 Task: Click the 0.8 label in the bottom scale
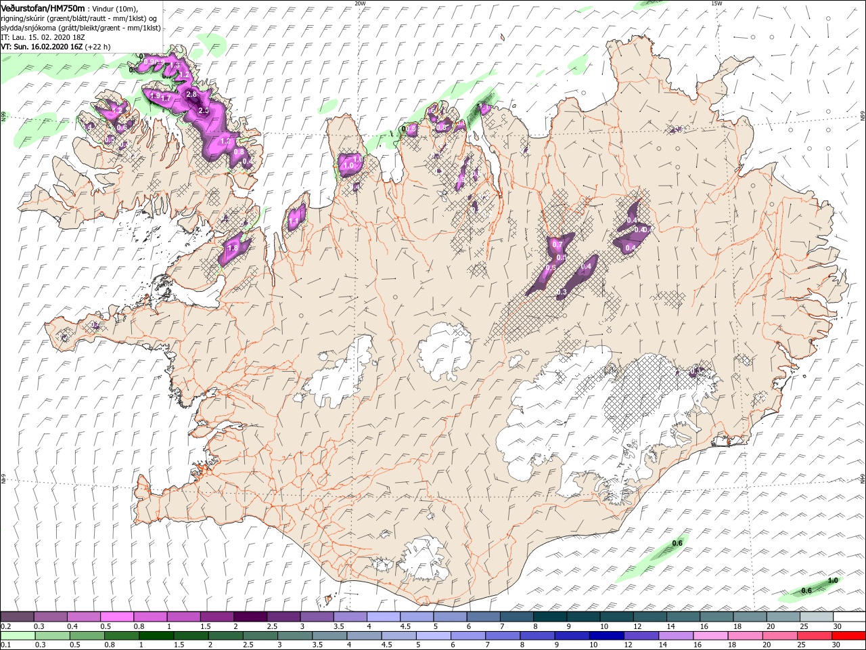110,645
